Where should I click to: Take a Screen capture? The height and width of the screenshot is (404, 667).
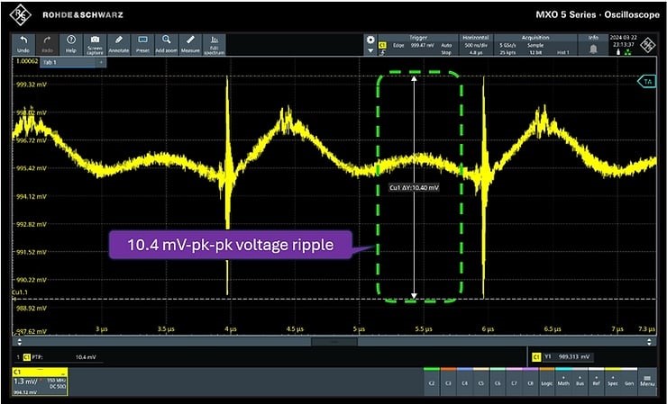pyautogui.click(x=95, y=45)
